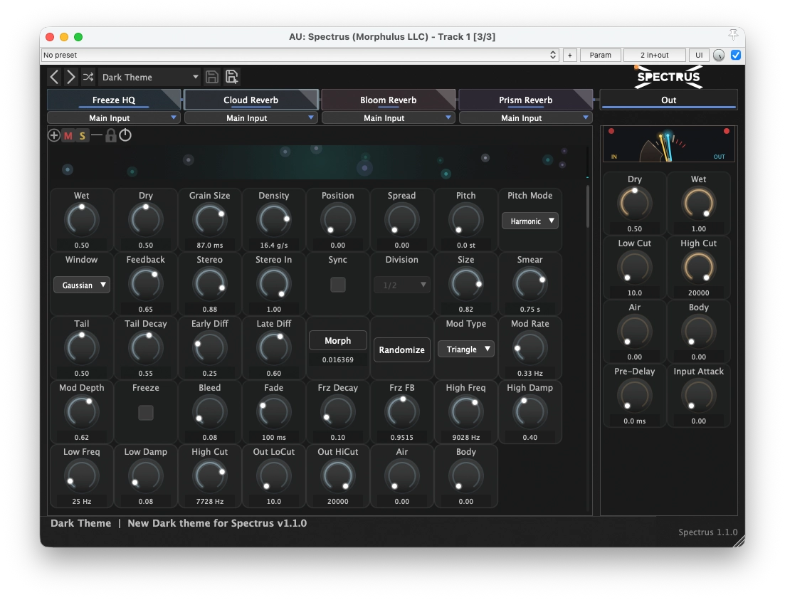
Task: Enable the Sync checkbox
Action: pyautogui.click(x=337, y=284)
